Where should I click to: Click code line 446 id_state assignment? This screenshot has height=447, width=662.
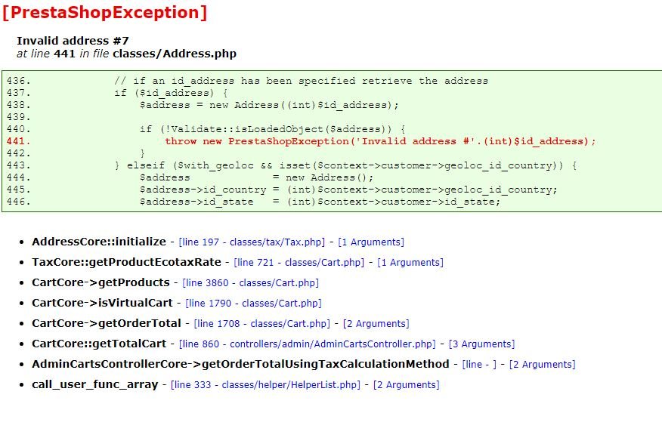click(x=320, y=202)
